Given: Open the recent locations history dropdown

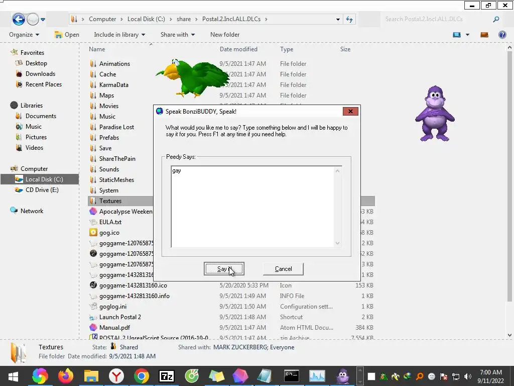Looking at the screenshot, I should (x=43, y=20).
